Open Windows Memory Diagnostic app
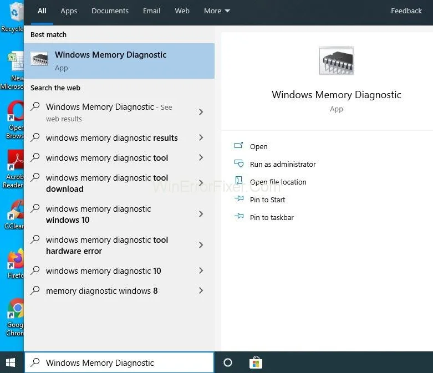This screenshot has width=433, height=373. 258,147
